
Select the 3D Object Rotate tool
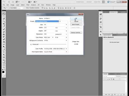[4, 60]
